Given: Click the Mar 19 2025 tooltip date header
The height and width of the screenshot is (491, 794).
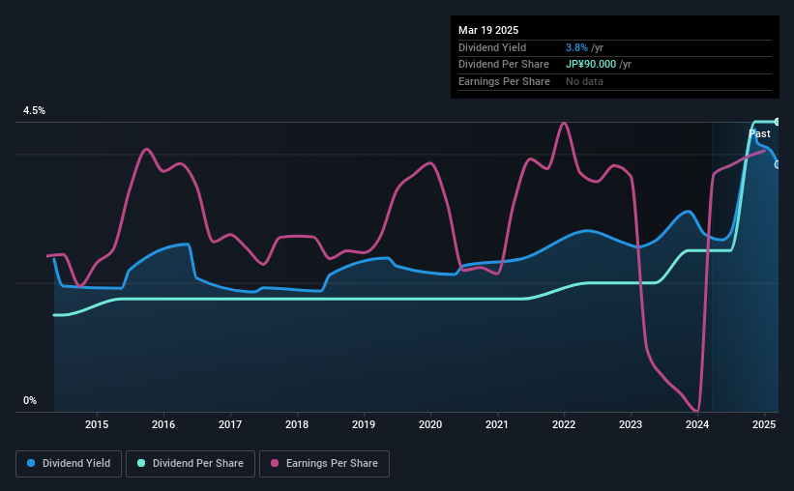Looking at the screenshot, I should 488,30.
